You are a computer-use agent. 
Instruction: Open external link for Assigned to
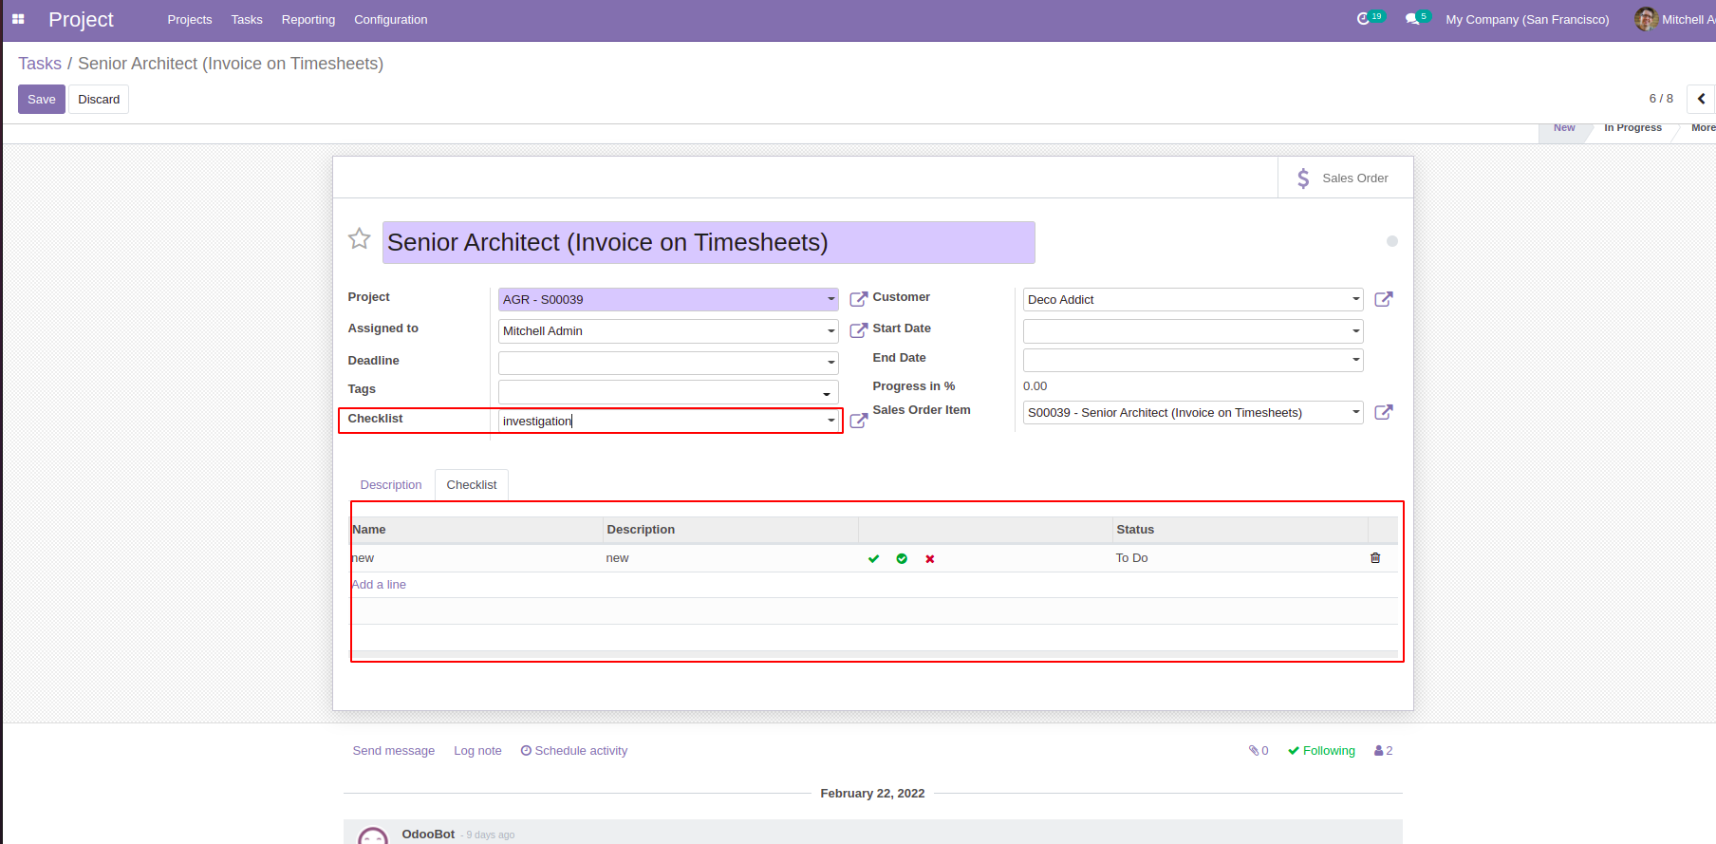point(859,330)
